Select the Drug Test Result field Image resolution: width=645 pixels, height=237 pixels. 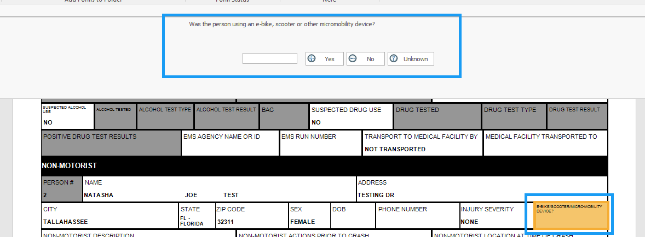[x=577, y=116]
